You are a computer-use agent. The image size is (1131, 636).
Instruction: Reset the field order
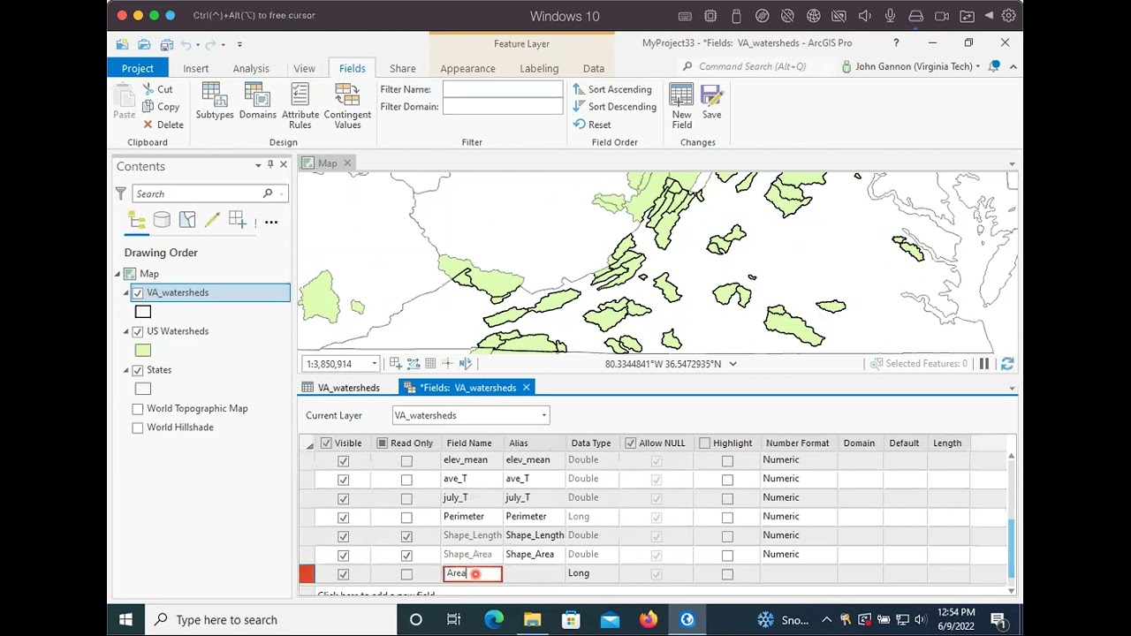[x=591, y=125]
